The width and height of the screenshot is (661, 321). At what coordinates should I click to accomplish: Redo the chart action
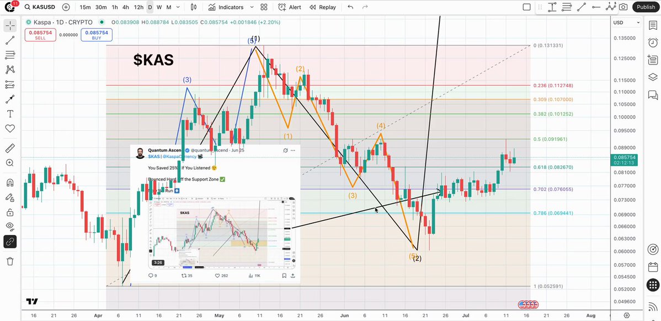(365, 7)
